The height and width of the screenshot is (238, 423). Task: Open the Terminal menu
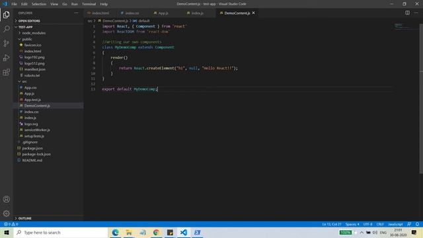(x=89, y=4)
